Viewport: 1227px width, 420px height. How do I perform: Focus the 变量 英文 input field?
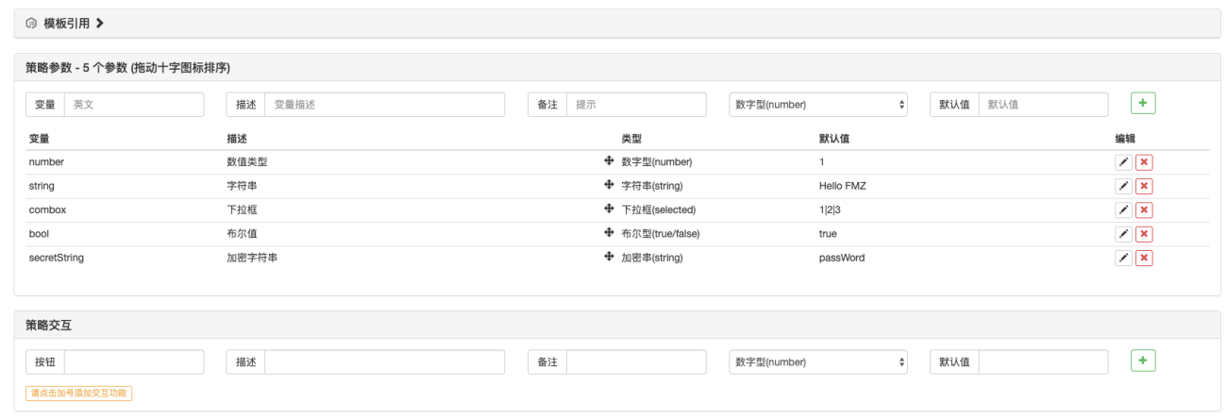pos(134,105)
